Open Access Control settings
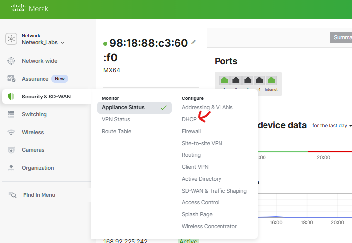 [200, 202]
